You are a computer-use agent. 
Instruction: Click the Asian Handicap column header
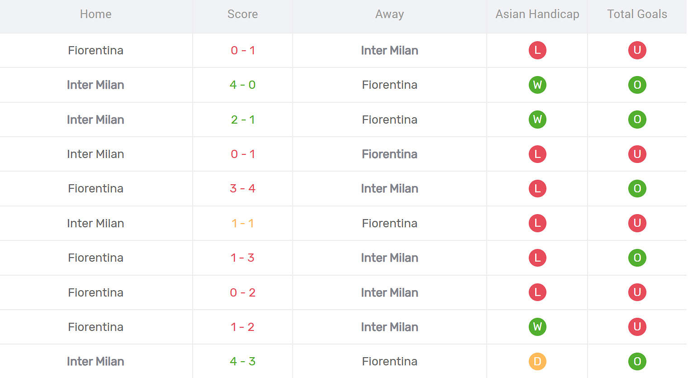click(x=537, y=14)
